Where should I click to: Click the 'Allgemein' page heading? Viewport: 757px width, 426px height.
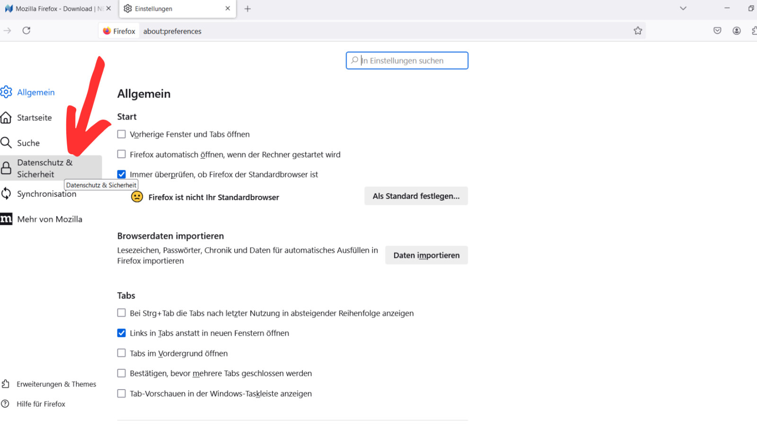click(144, 94)
